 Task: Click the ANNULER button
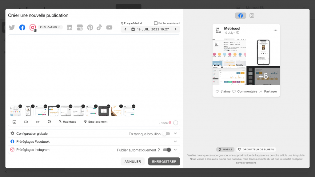click(x=133, y=161)
